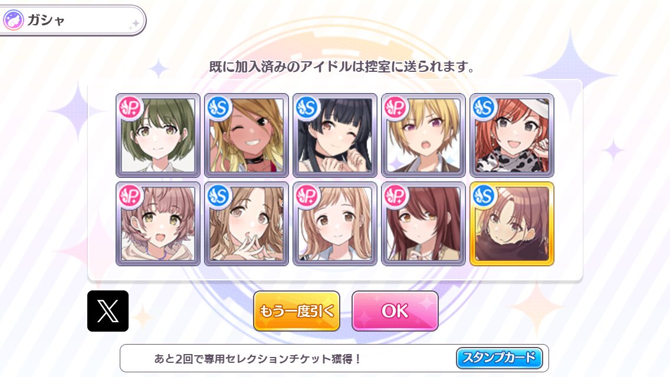Viewport: 670px width, 377px height.
Task: Click the P badge on short blonde idol
Action: [396, 108]
